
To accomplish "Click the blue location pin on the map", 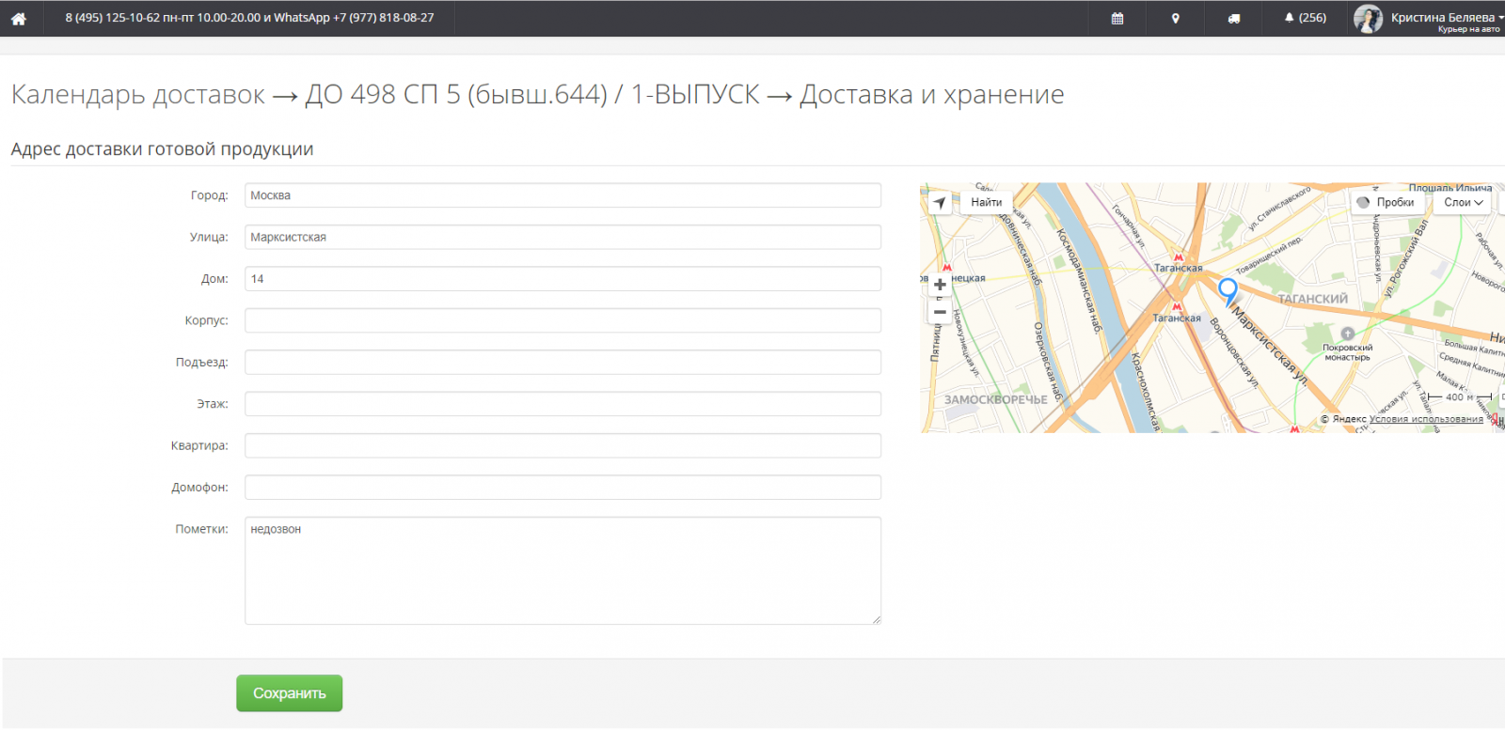I will click(x=1228, y=292).
